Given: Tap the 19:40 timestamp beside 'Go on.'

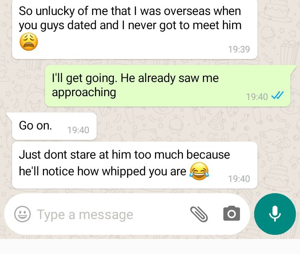Looking at the screenshot, I should click(x=78, y=130).
